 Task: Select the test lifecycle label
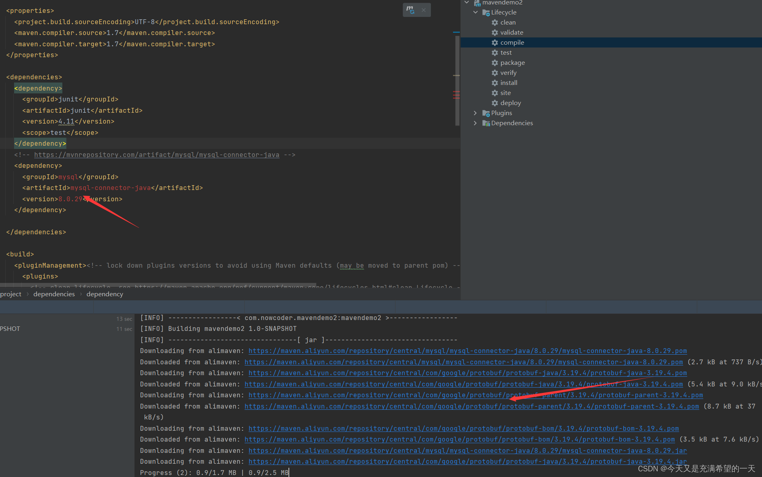tap(506, 53)
